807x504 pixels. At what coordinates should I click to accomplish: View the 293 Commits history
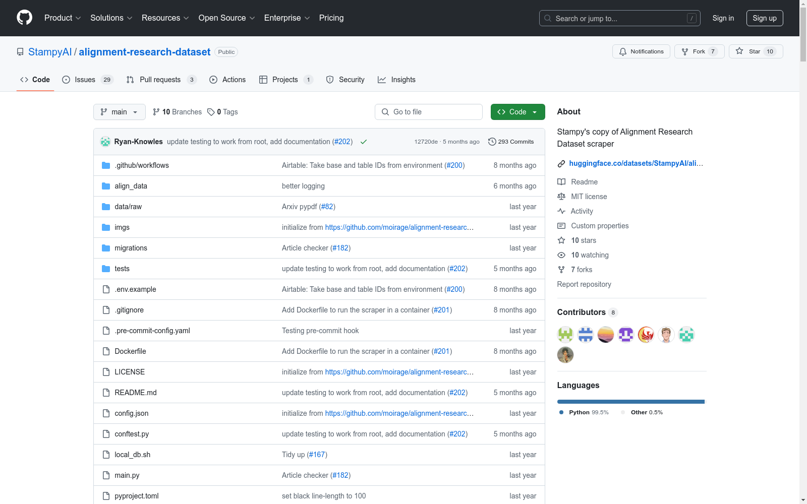[x=511, y=142]
